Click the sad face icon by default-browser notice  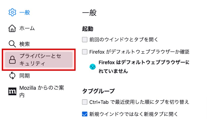(x=93, y=67)
